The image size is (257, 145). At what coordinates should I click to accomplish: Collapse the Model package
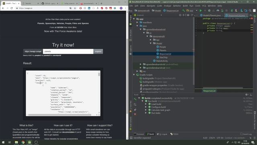point(151,43)
